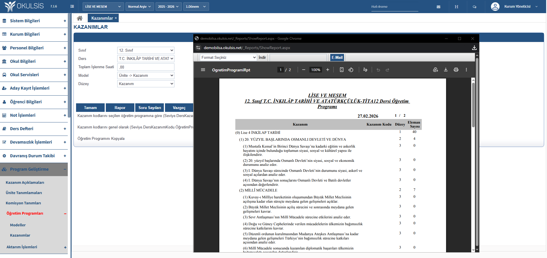Image resolution: width=547 pixels, height=258 pixels.
Task: Open PDF viewer more actions menu
Action: [x=466, y=70]
